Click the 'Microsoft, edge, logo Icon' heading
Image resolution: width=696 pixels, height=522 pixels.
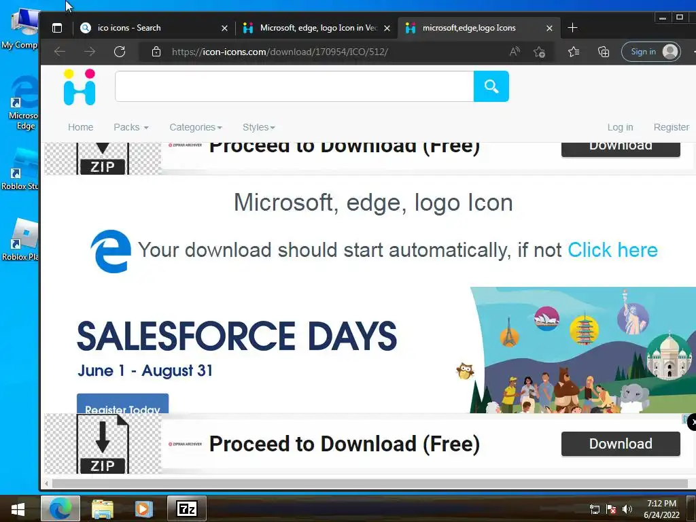(x=373, y=203)
